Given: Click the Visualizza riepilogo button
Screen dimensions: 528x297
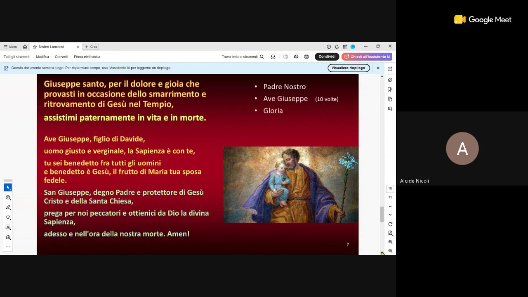Looking at the screenshot, I should [349, 68].
